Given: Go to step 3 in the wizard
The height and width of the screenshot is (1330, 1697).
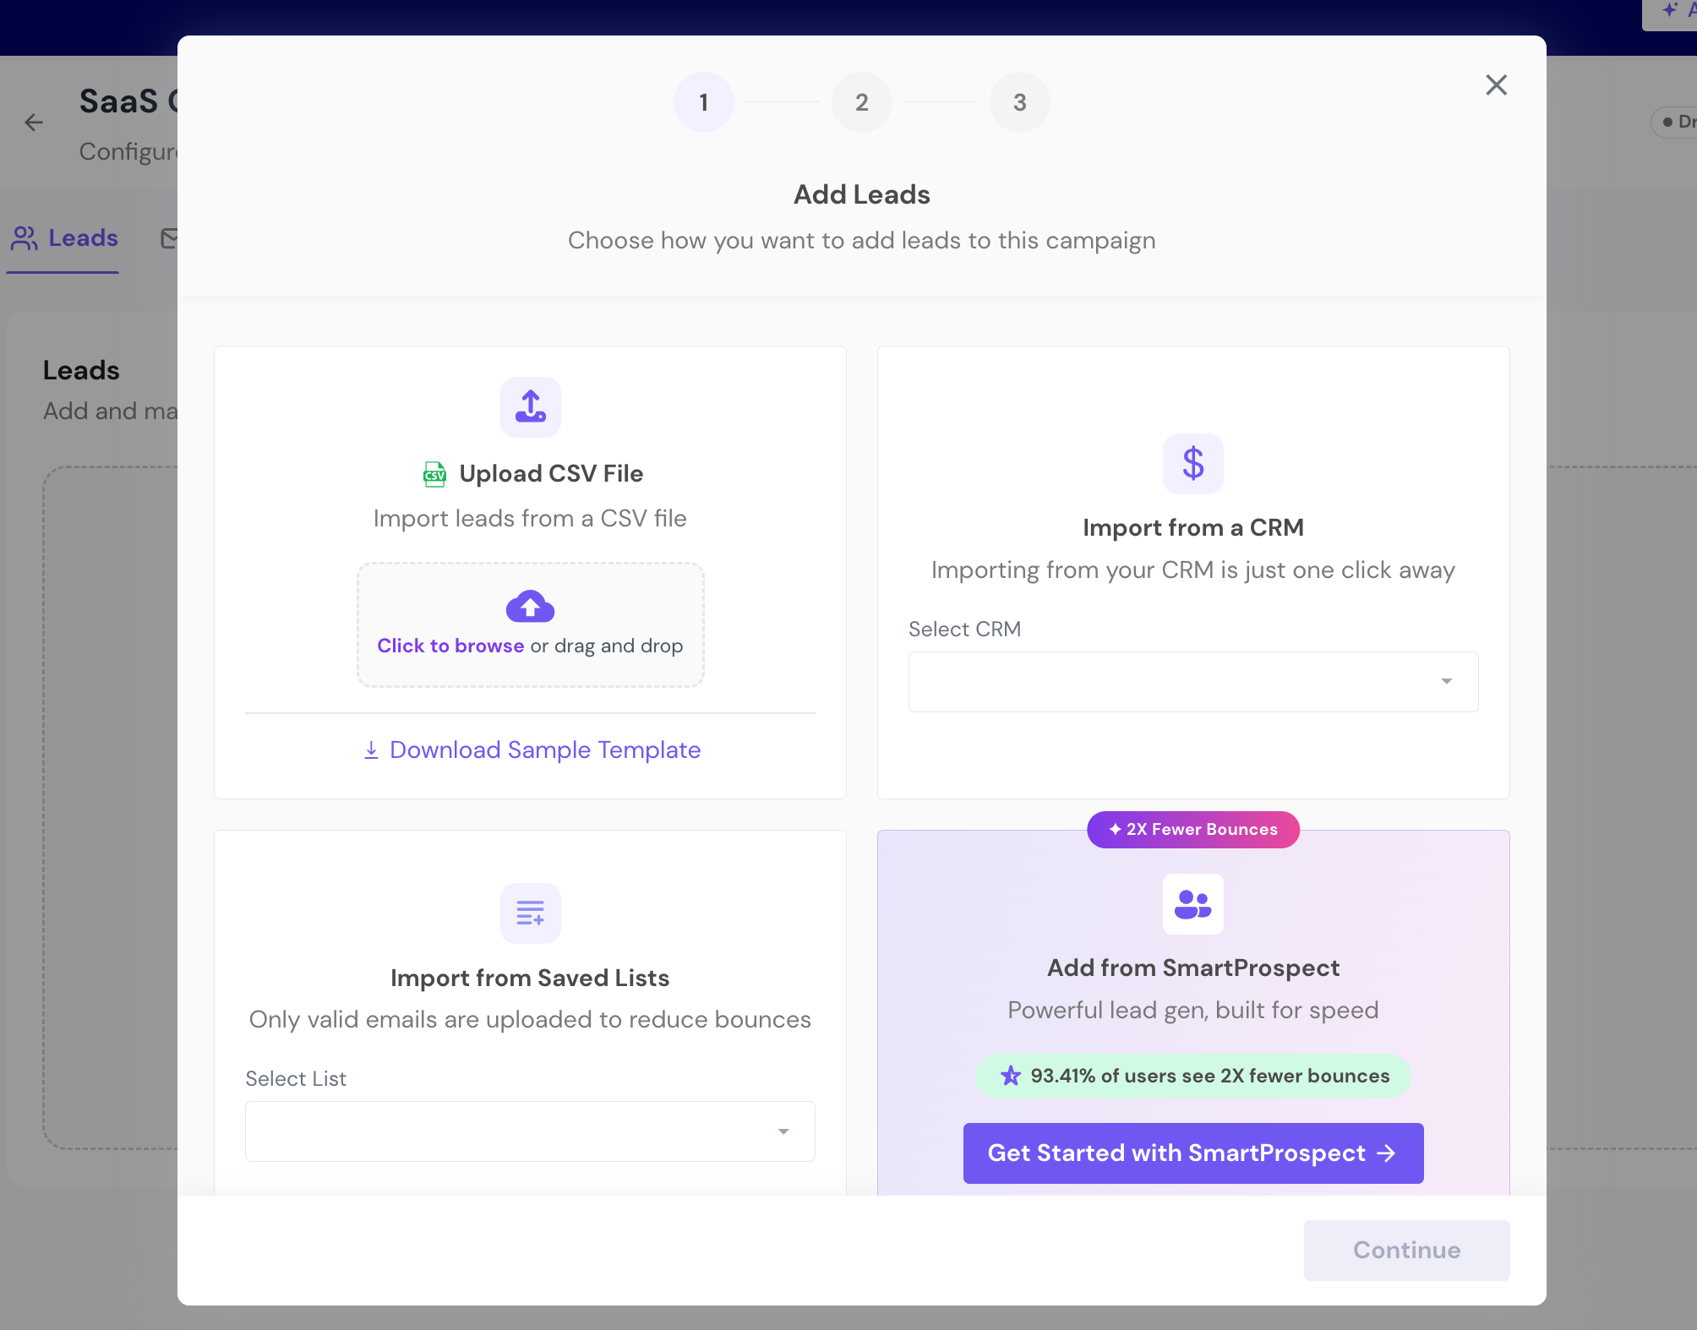Looking at the screenshot, I should pyautogui.click(x=1019, y=102).
